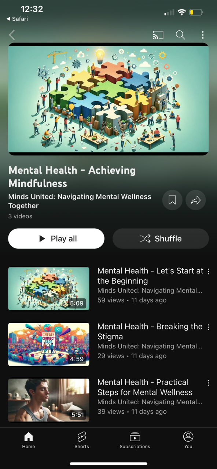Open options for Breaking the Stigma video
The image size is (217, 469).
pos(208,327)
